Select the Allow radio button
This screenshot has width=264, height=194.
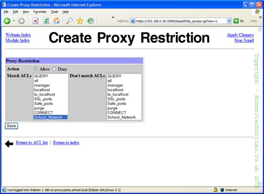36,69
